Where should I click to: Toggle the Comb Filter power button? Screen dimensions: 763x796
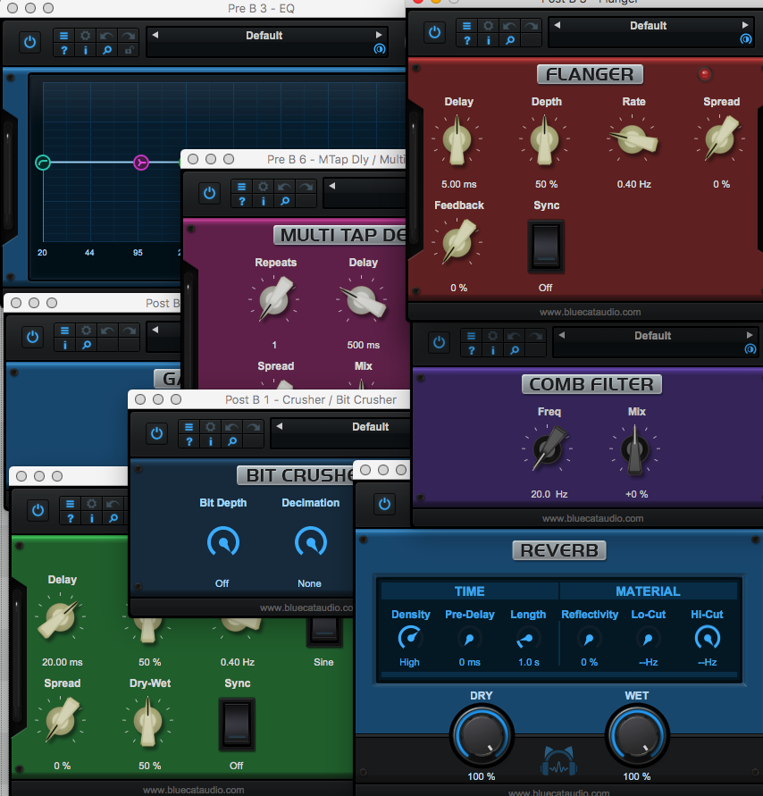pos(439,342)
